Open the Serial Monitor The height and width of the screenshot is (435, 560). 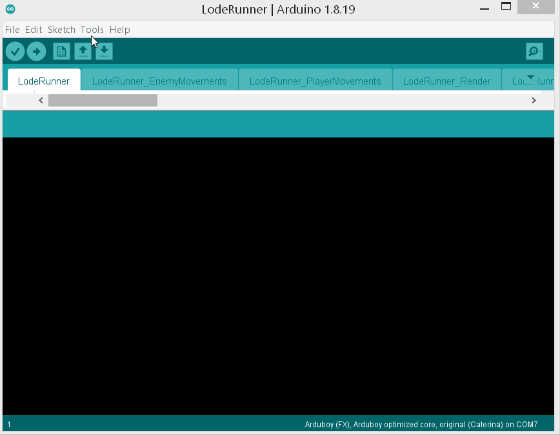pos(534,52)
